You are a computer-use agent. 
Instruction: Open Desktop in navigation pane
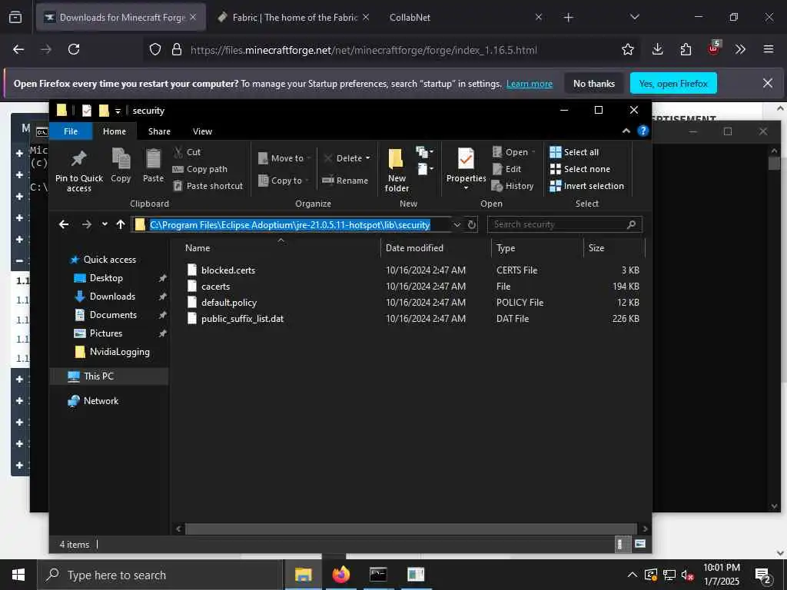pos(106,278)
